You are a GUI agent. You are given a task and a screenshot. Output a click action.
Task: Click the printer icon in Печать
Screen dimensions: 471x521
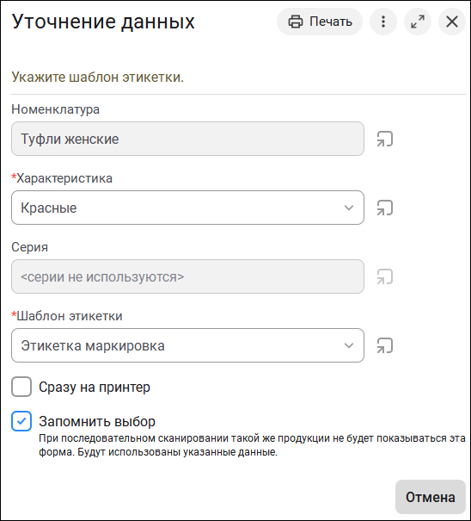coord(295,22)
